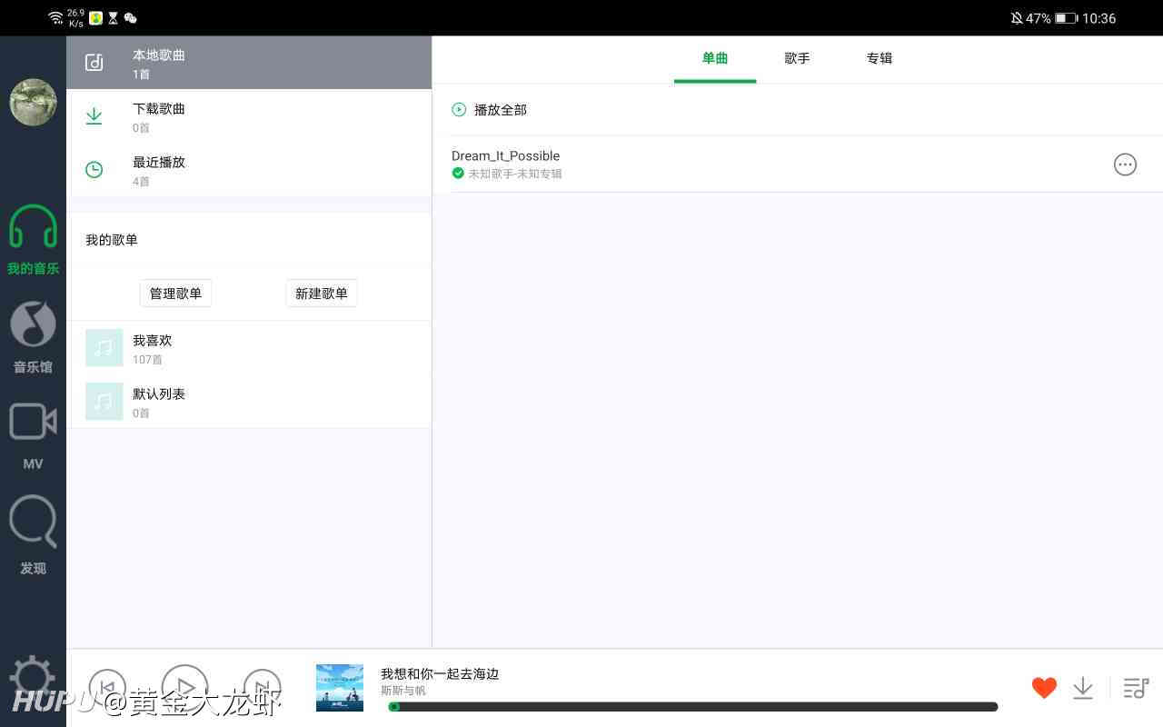Image resolution: width=1163 pixels, height=727 pixels.
Task: Click 播放全部 to play all
Action: pyautogui.click(x=501, y=110)
